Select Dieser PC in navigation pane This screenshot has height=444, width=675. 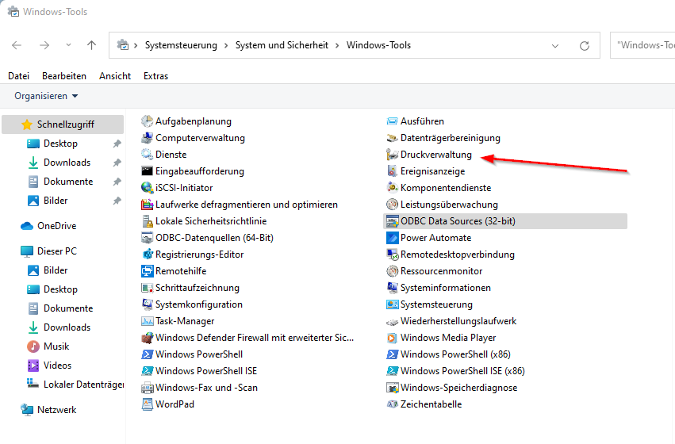point(56,251)
